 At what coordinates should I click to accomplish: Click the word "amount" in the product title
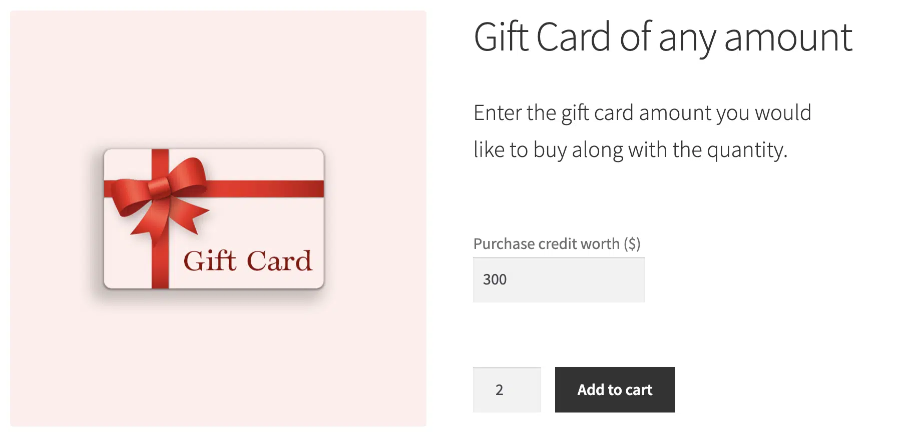[788, 37]
